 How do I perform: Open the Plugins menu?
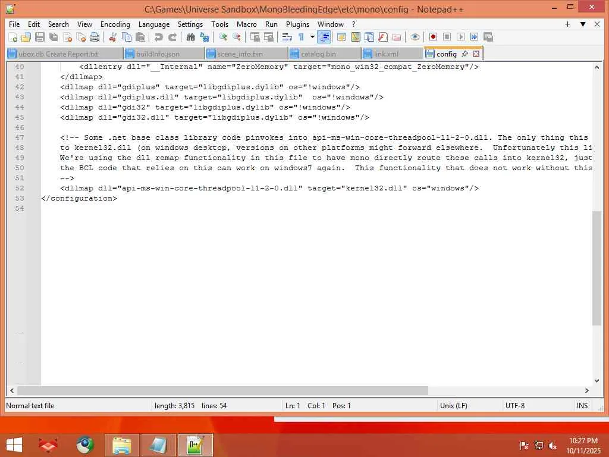pyautogui.click(x=297, y=24)
